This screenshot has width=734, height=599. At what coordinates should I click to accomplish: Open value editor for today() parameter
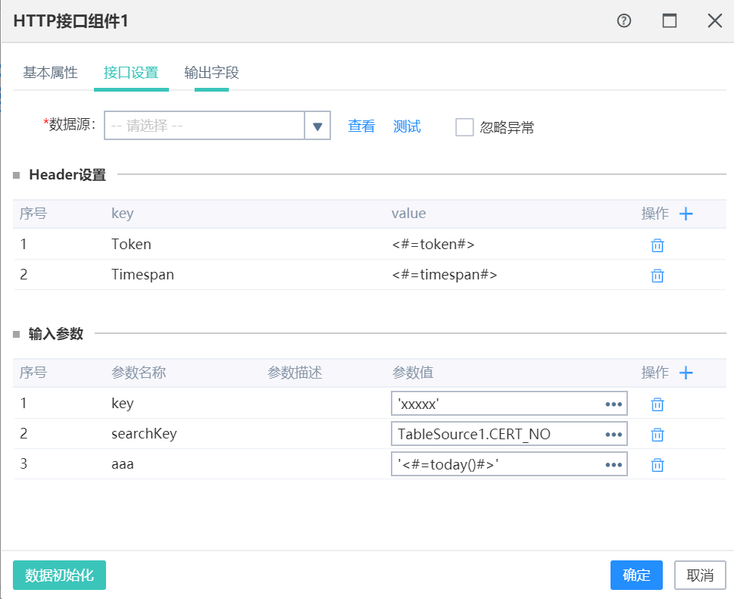[x=614, y=465]
